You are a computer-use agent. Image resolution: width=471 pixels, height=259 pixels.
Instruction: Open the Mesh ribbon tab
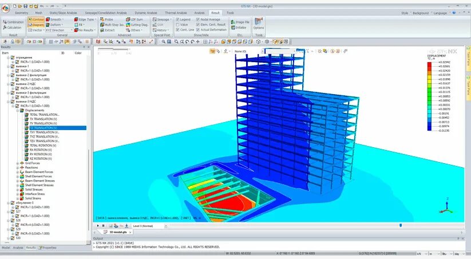(39, 13)
